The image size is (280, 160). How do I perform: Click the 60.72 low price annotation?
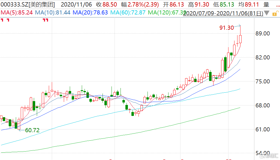click(32, 130)
